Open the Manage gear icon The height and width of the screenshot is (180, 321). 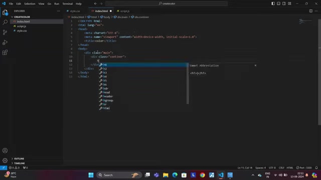5,160
